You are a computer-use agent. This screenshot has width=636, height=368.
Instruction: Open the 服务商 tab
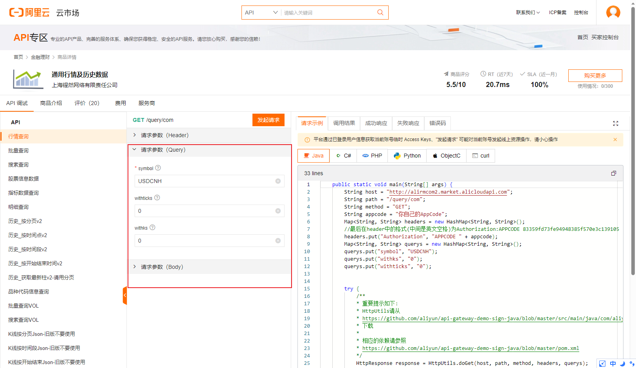click(146, 103)
